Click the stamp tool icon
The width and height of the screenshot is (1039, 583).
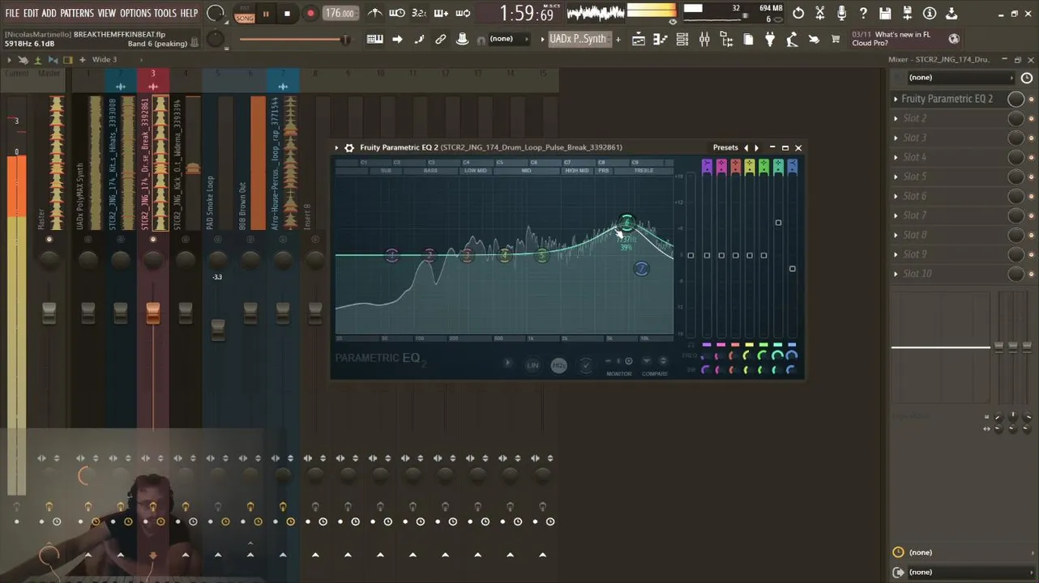click(x=463, y=39)
